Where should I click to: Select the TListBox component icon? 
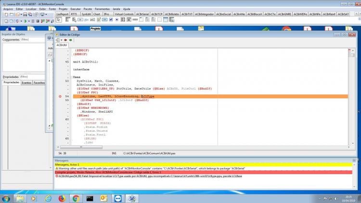pyautogui.click(x=123, y=20)
